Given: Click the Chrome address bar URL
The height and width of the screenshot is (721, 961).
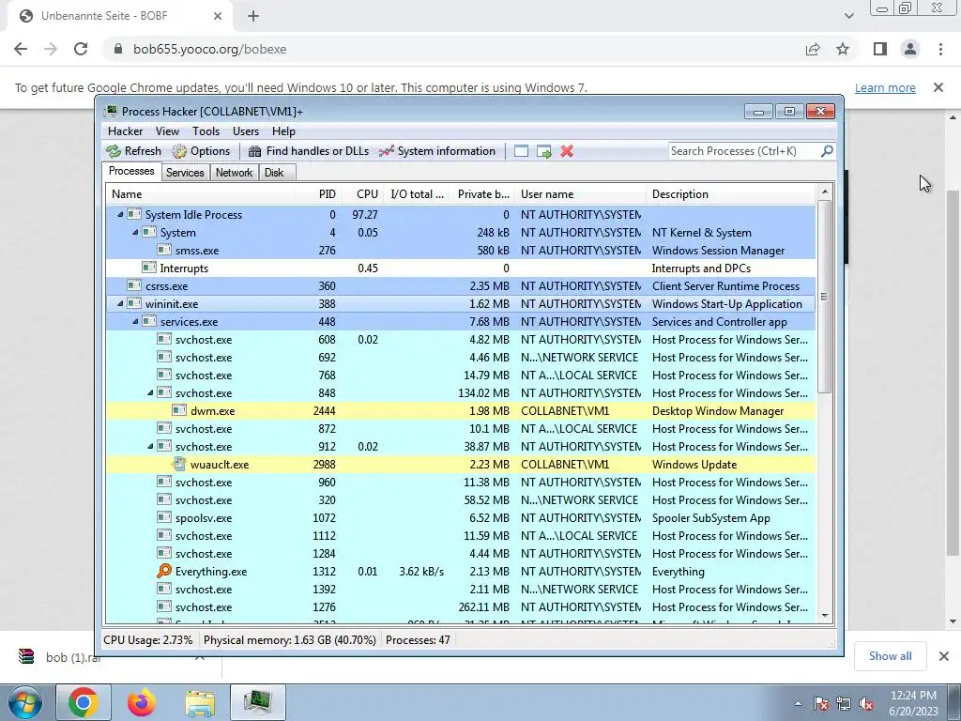Looking at the screenshot, I should tap(209, 49).
